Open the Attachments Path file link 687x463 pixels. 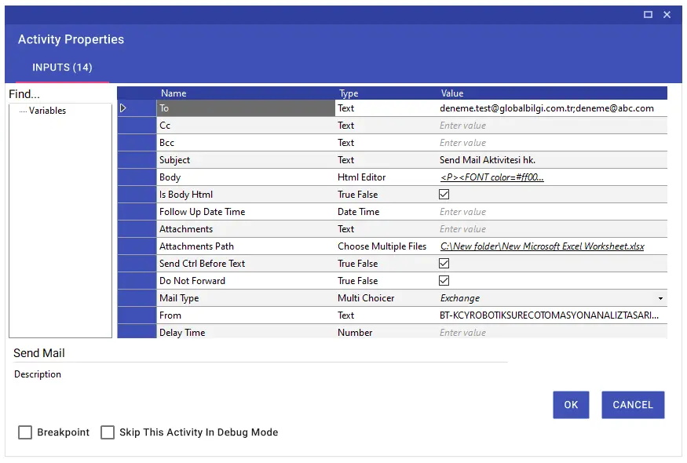(542, 246)
